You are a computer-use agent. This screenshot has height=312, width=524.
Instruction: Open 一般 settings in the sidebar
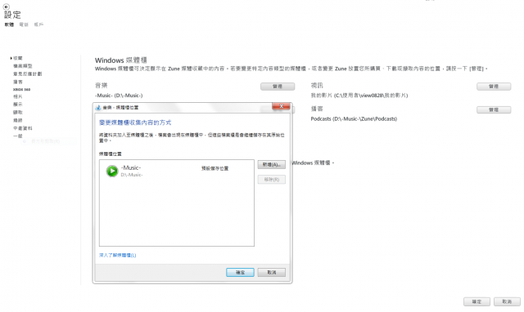point(18,136)
